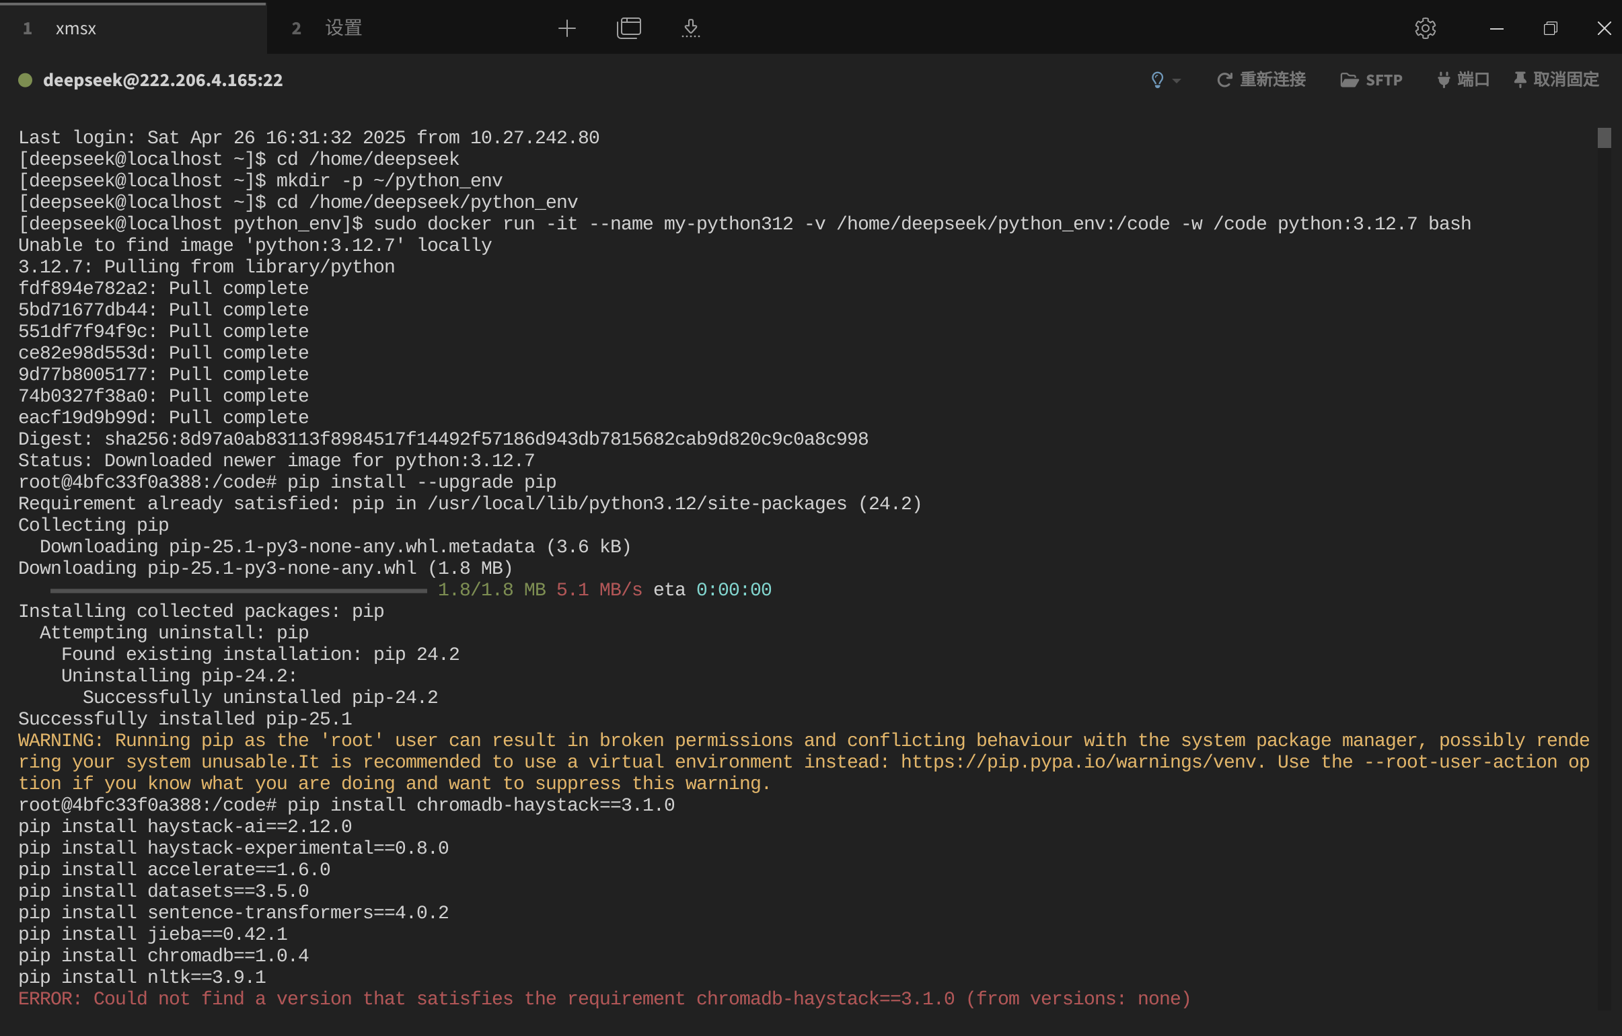
Task: Switch to the xmsx session tab
Action: click(x=75, y=28)
